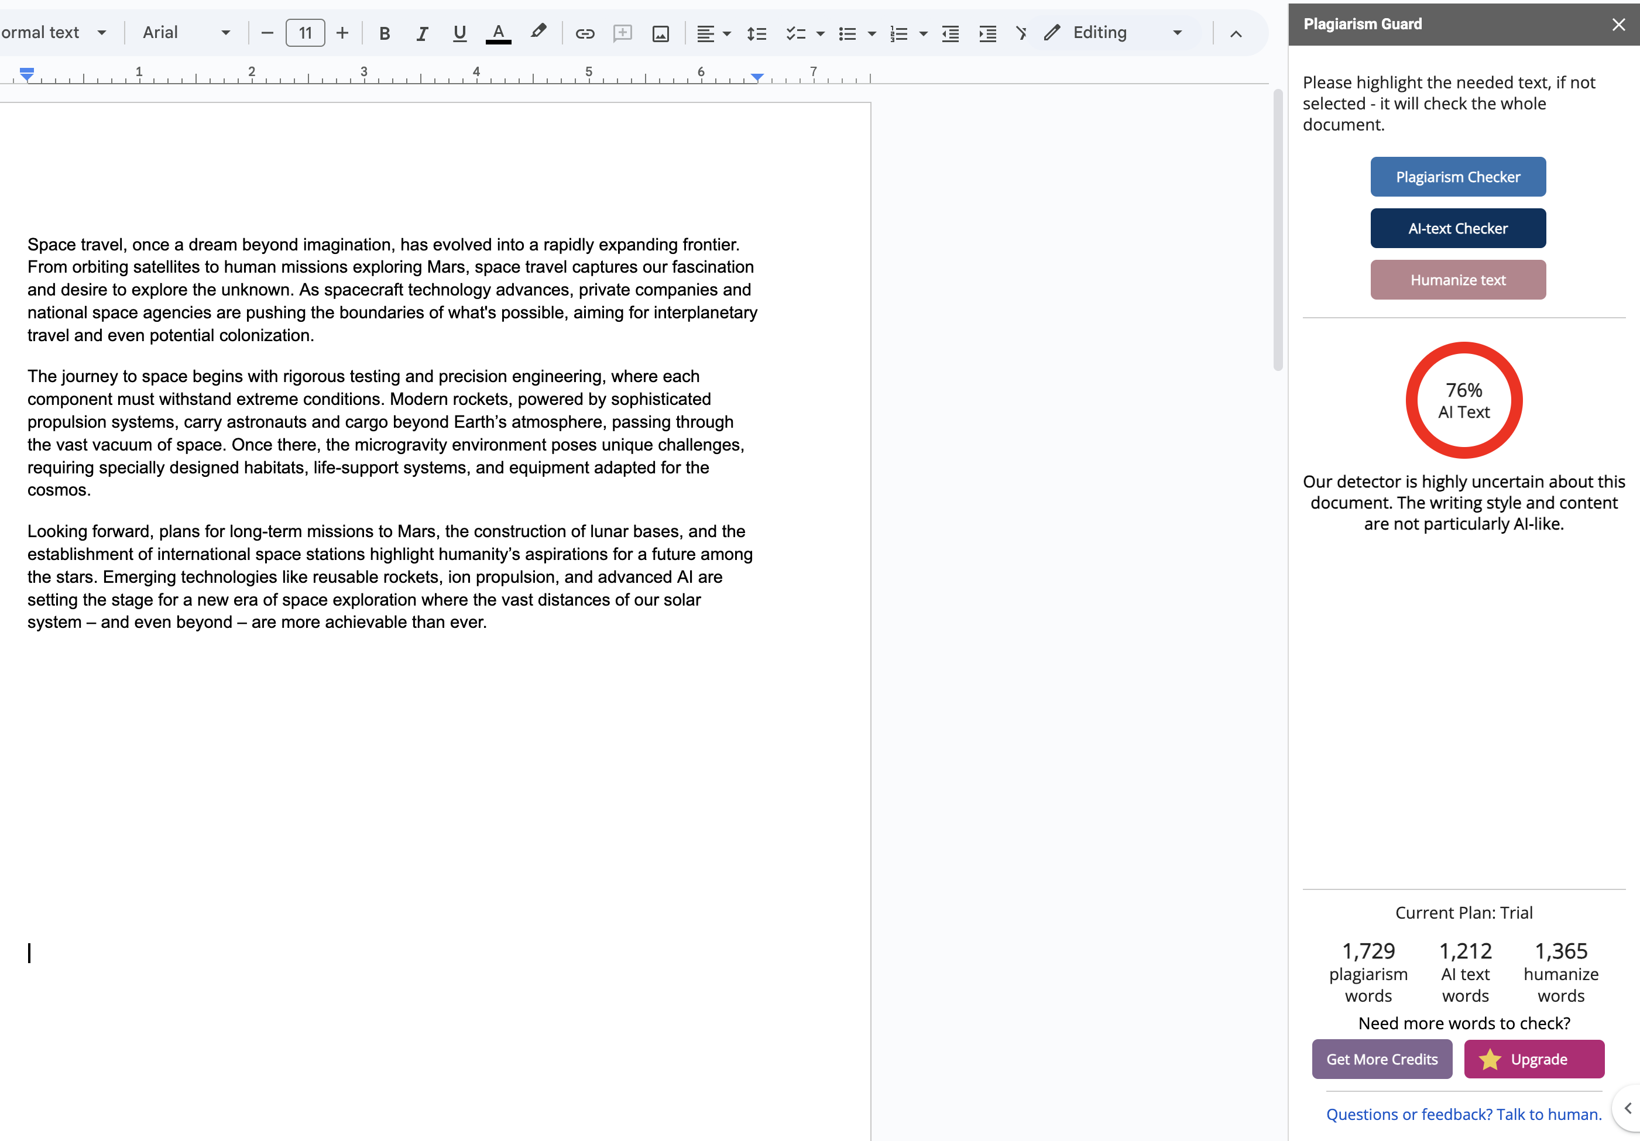This screenshot has height=1141, width=1640.
Task: Open the text color picker
Action: click(x=498, y=33)
